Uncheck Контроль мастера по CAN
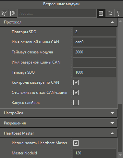 [x=76, y=82]
